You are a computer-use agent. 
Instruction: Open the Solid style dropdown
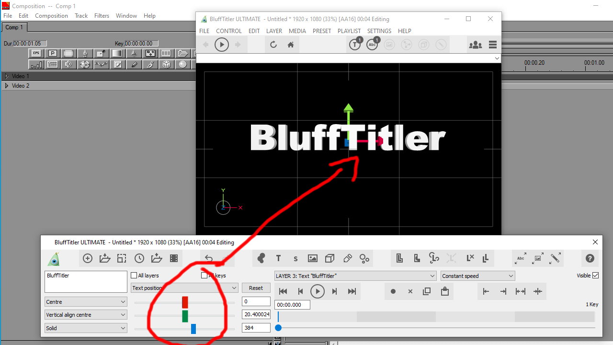[x=86, y=328]
